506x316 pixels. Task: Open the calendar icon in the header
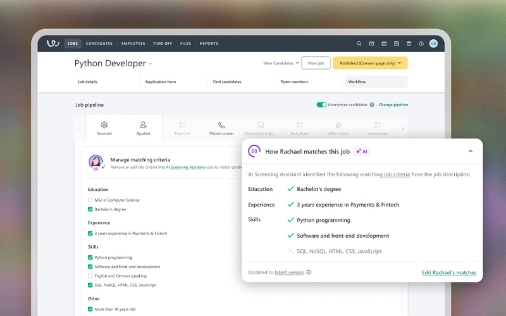384,44
